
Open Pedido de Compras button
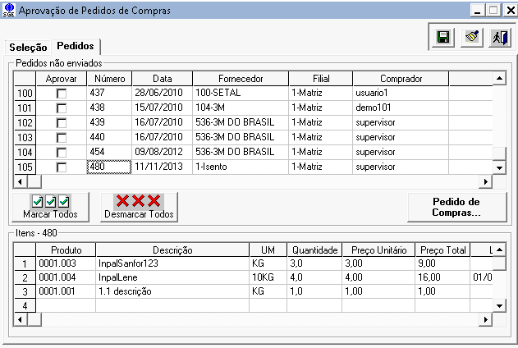[456, 207]
